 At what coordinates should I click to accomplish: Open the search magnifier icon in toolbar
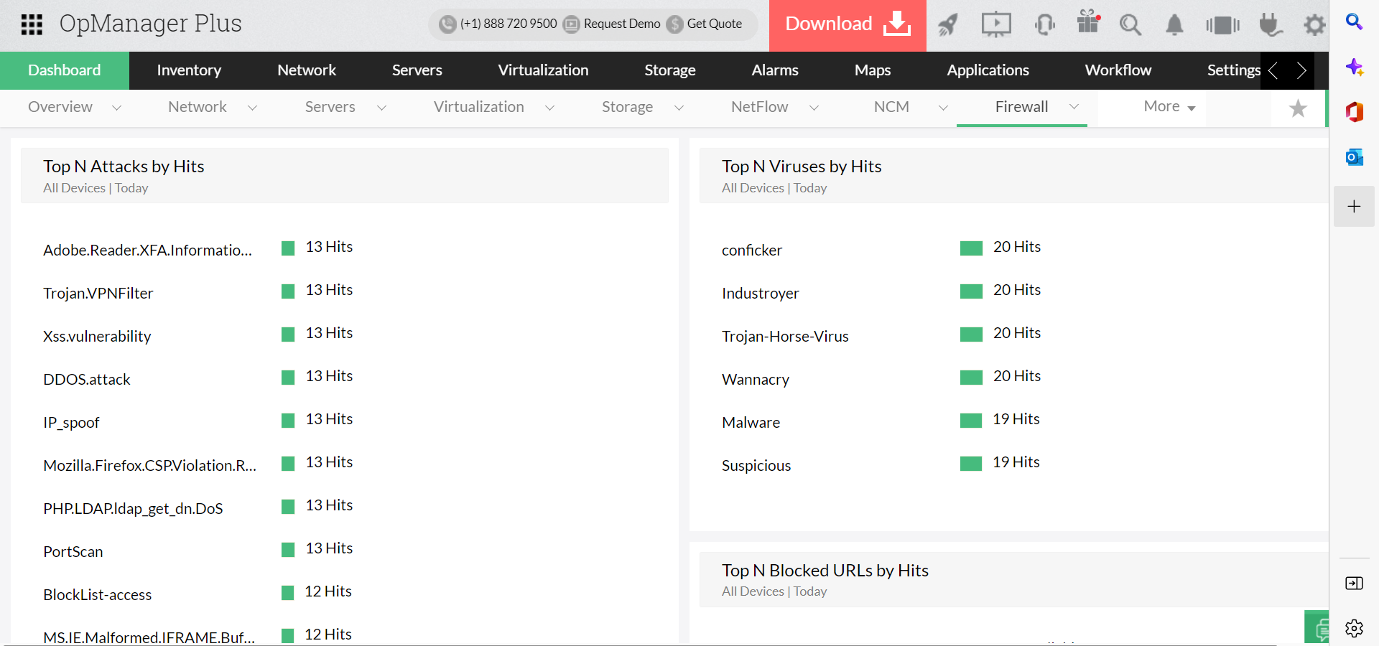(x=1130, y=25)
